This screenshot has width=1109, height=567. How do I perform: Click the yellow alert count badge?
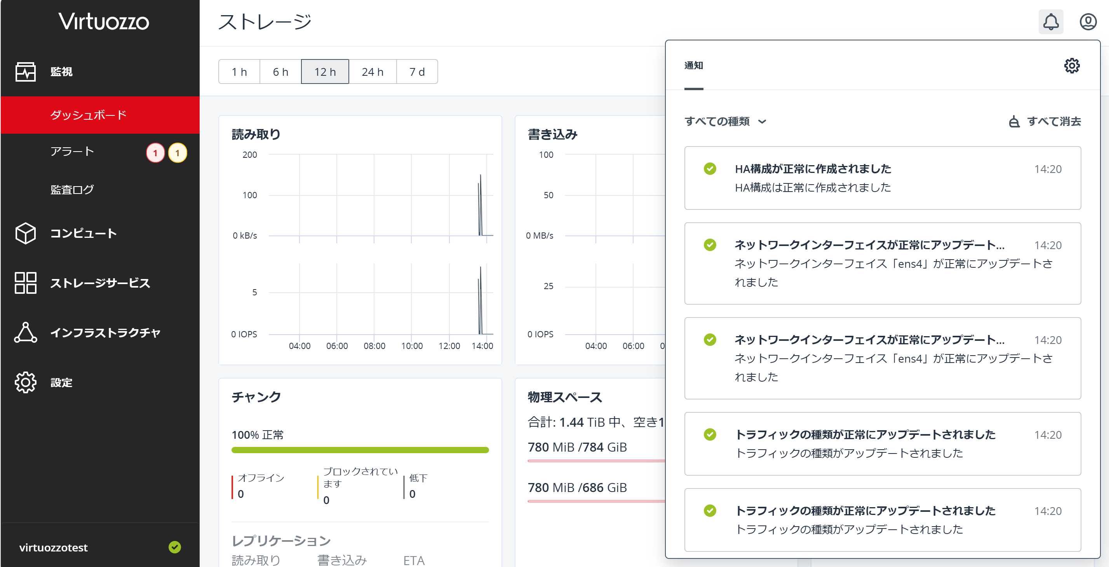pyautogui.click(x=178, y=153)
